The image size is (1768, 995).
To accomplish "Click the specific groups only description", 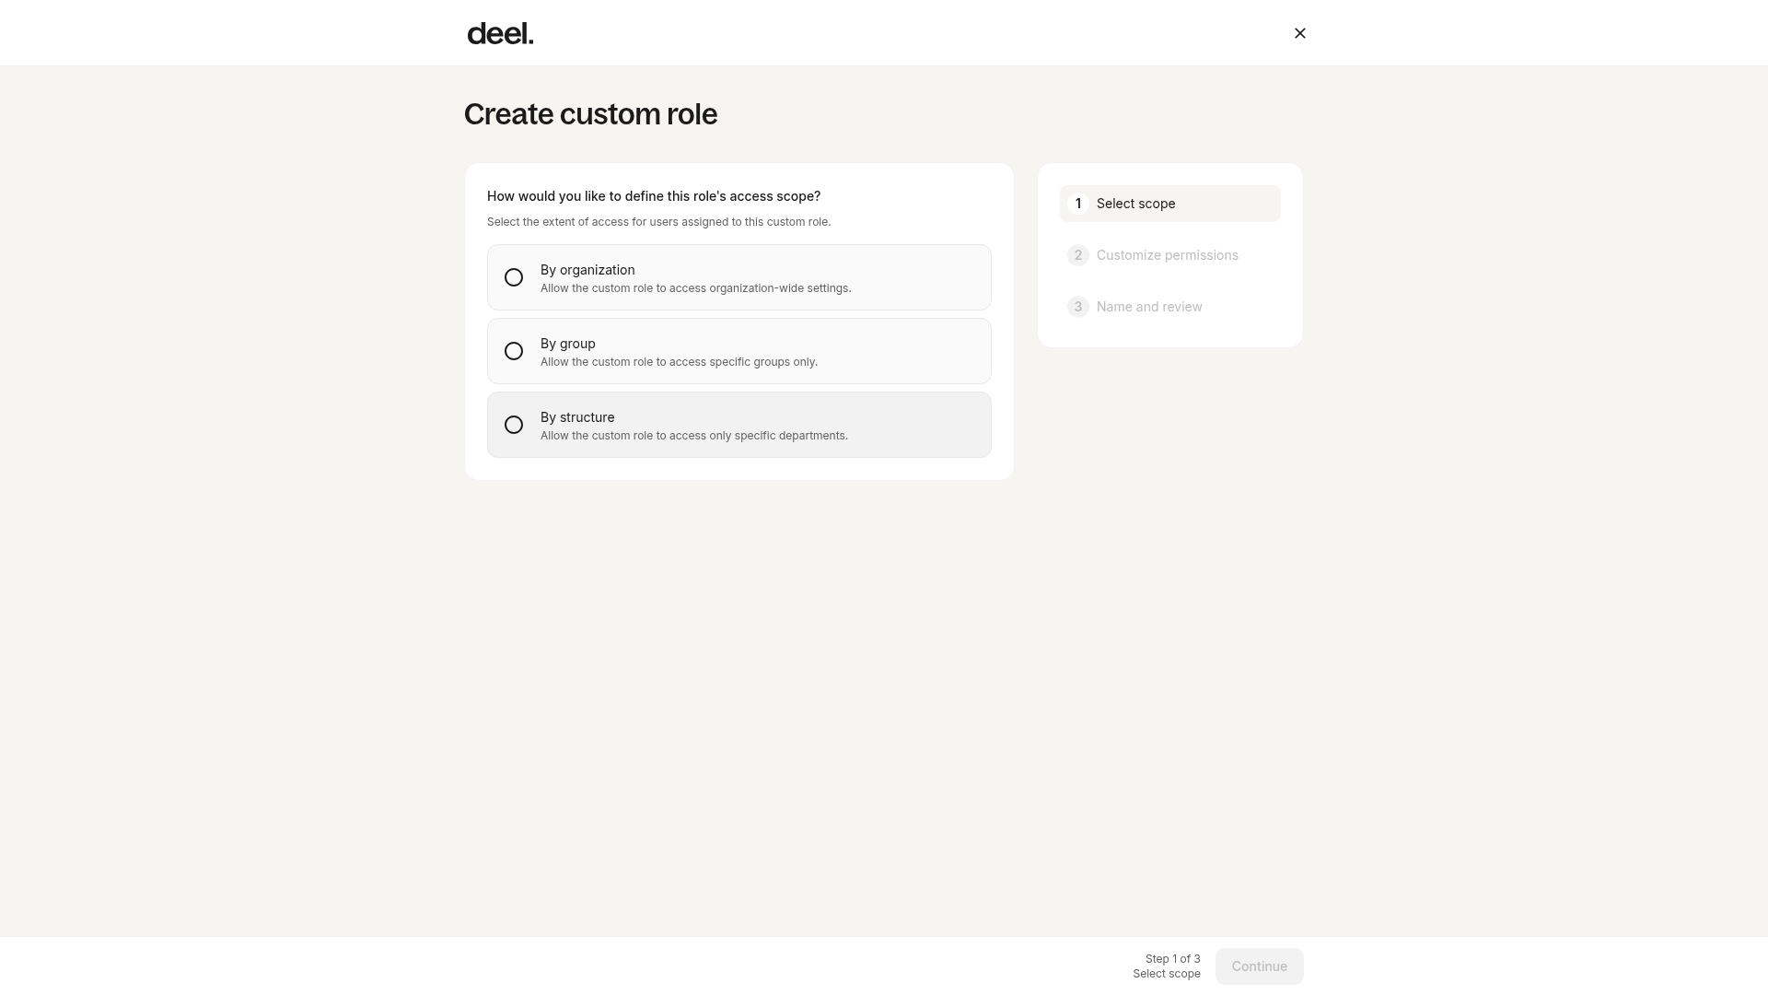I will (x=679, y=362).
